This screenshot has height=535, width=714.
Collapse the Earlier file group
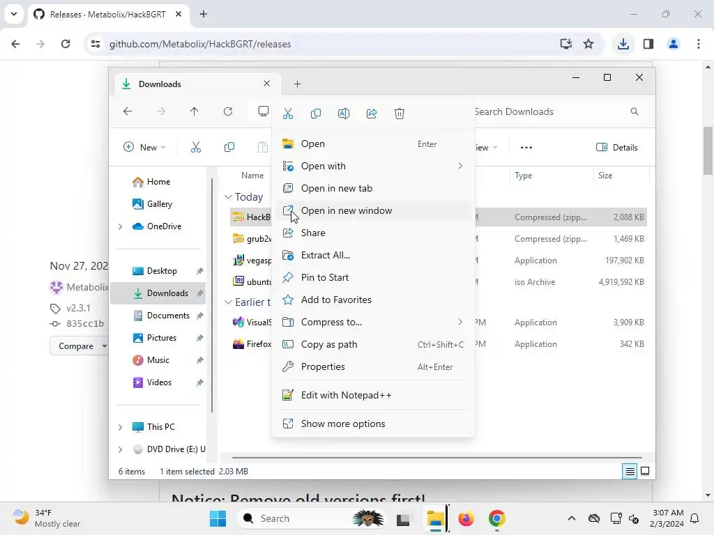(x=228, y=302)
